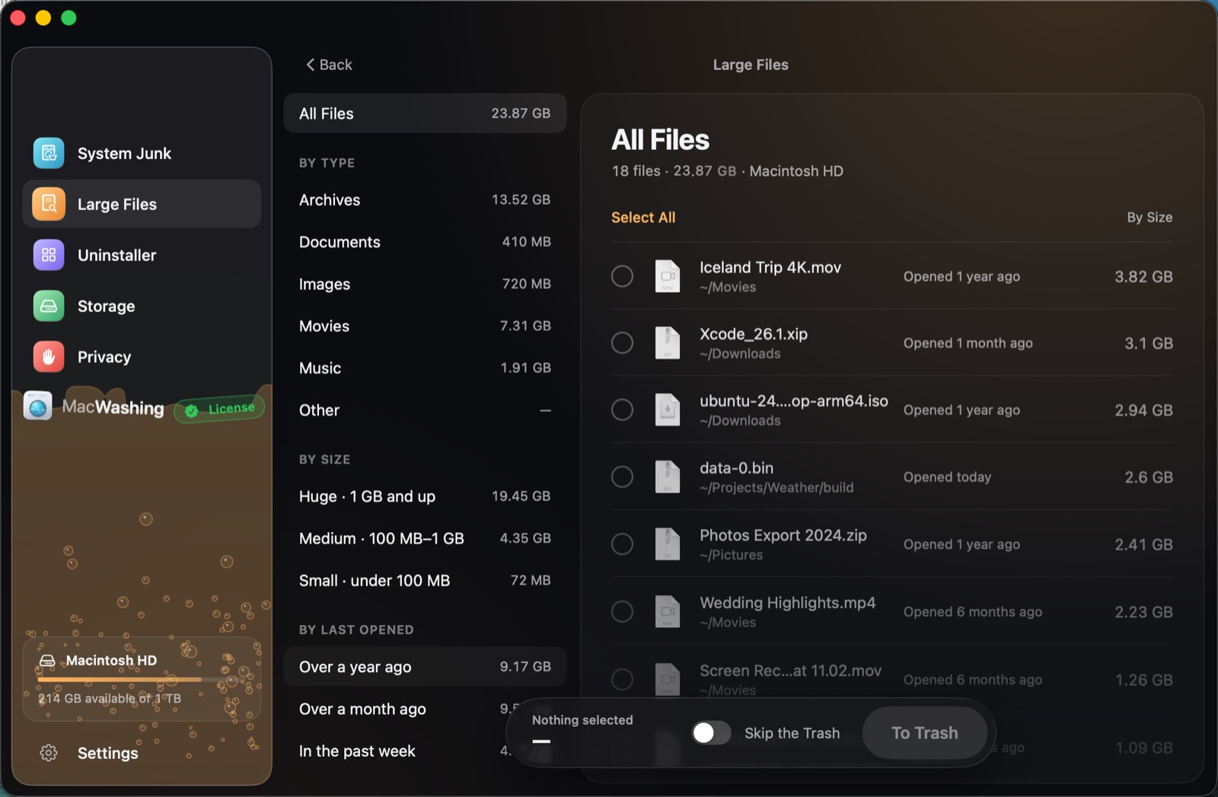Screen dimensions: 1218x797
Task: Show the Movies category
Action: pyautogui.click(x=425, y=326)
